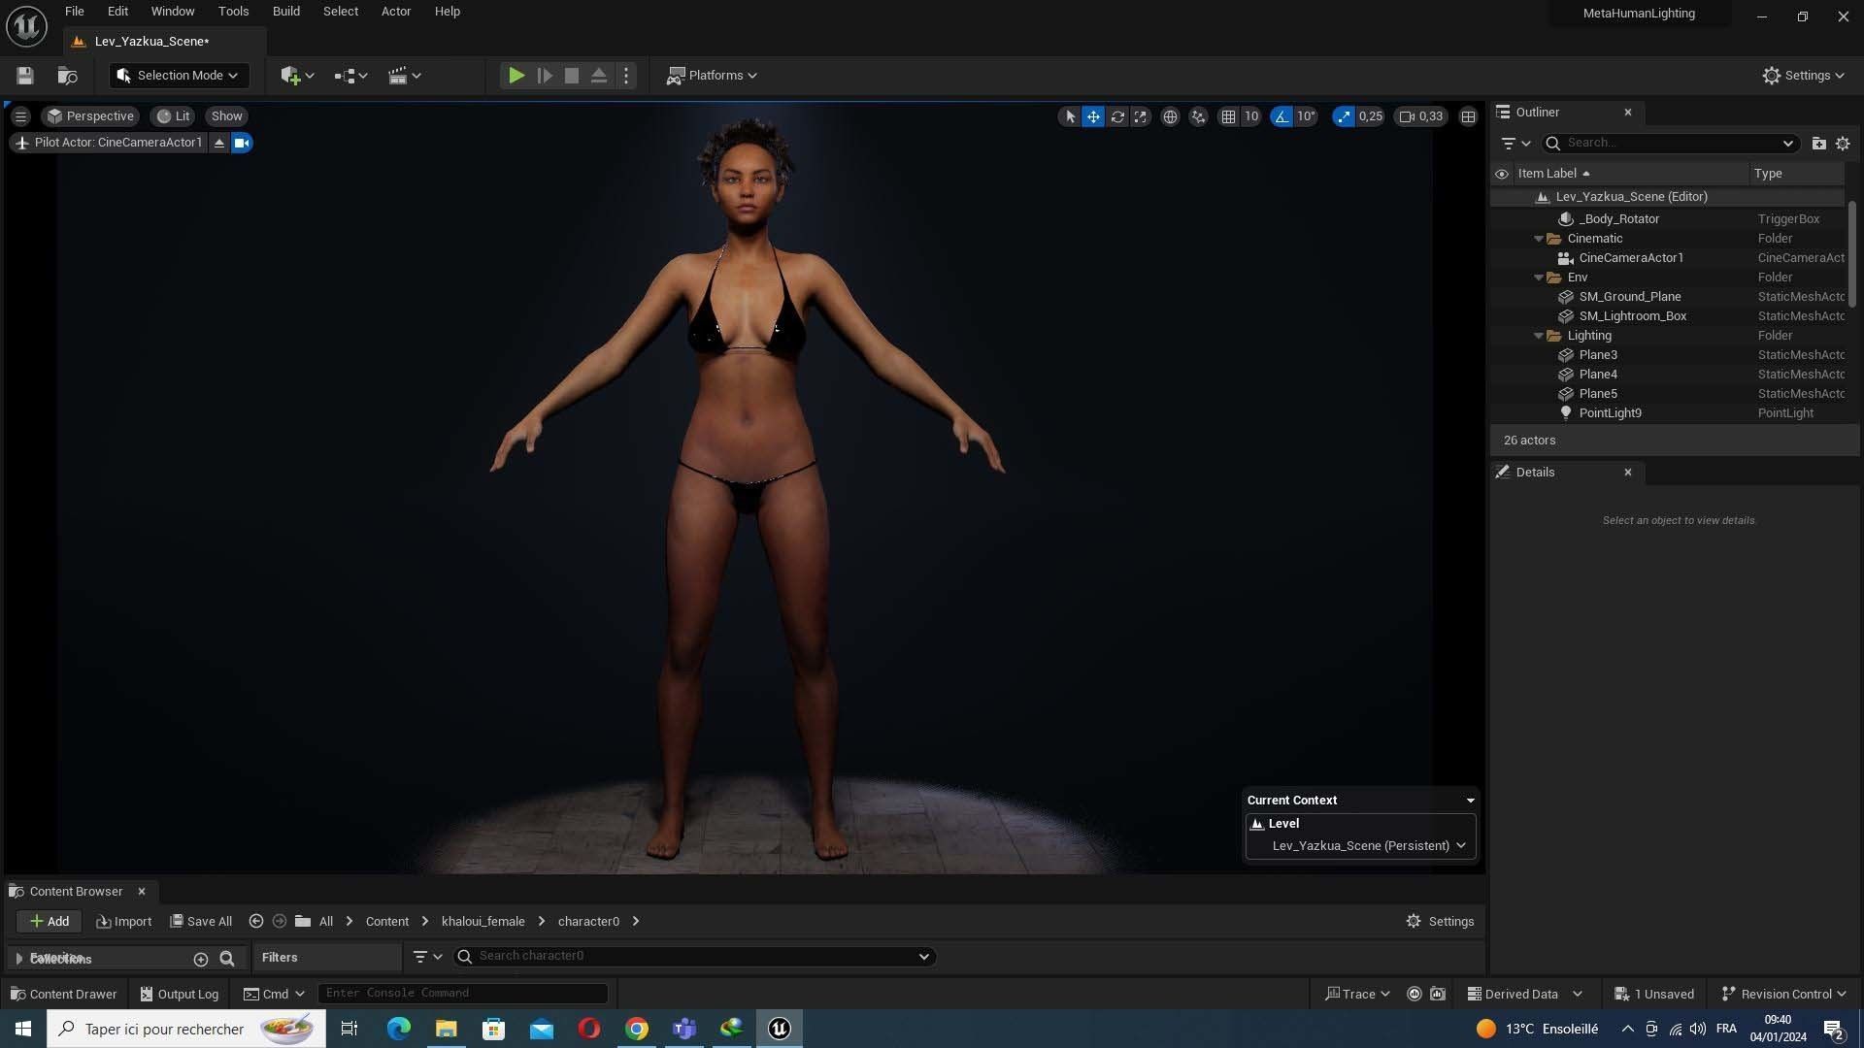Toggle surface snapping icon
The height and width of the screenshot is (1048, 1864).
[x=1199, y=116]
